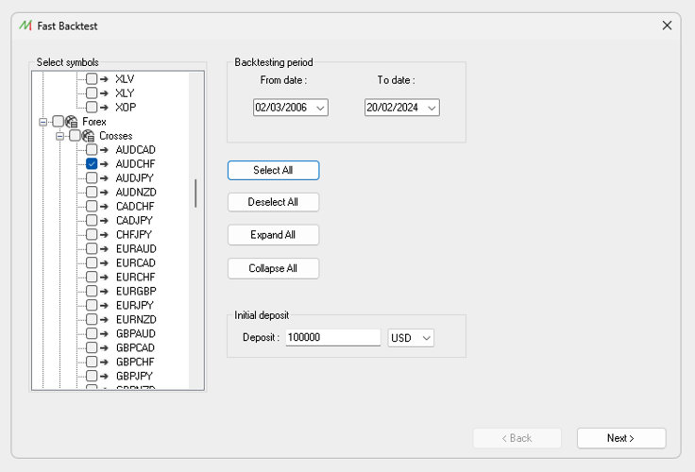Click the Crosses folder globe icon
The width and height of the screenshot is (695, 472).
89,136
